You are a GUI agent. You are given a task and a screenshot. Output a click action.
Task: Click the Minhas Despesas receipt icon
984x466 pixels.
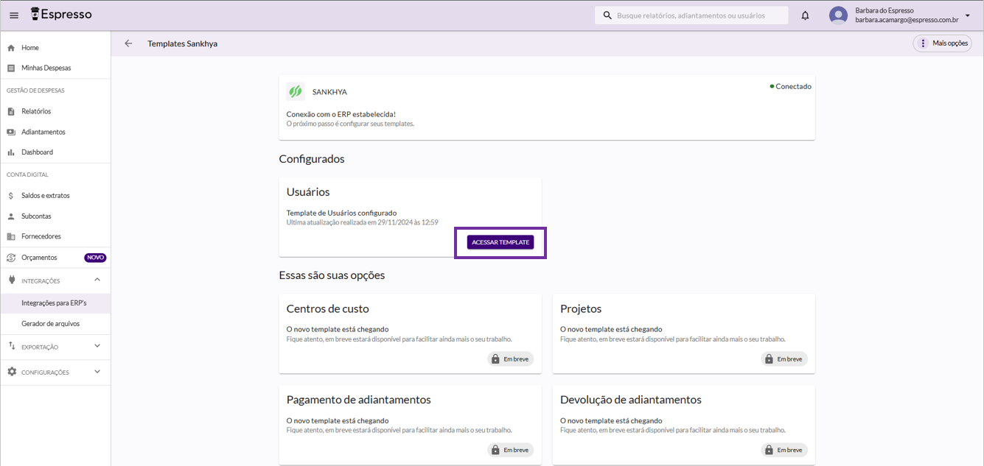(11, 68)
